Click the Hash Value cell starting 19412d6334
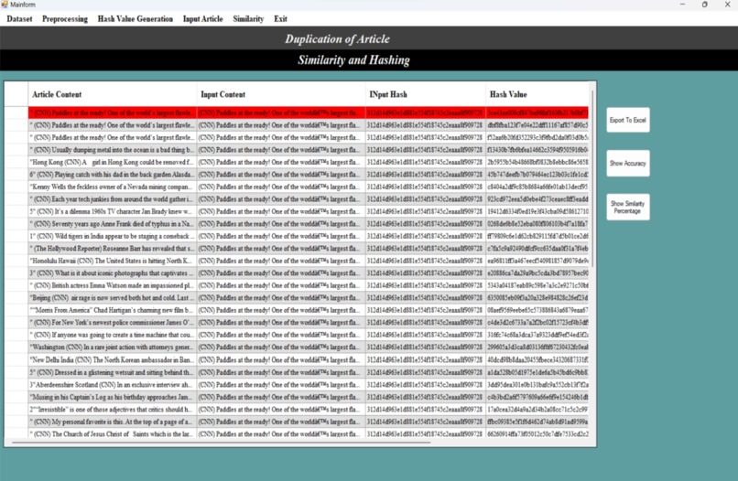Image resolution: width=738 pixels, height=481 pixels. point(537,211)
